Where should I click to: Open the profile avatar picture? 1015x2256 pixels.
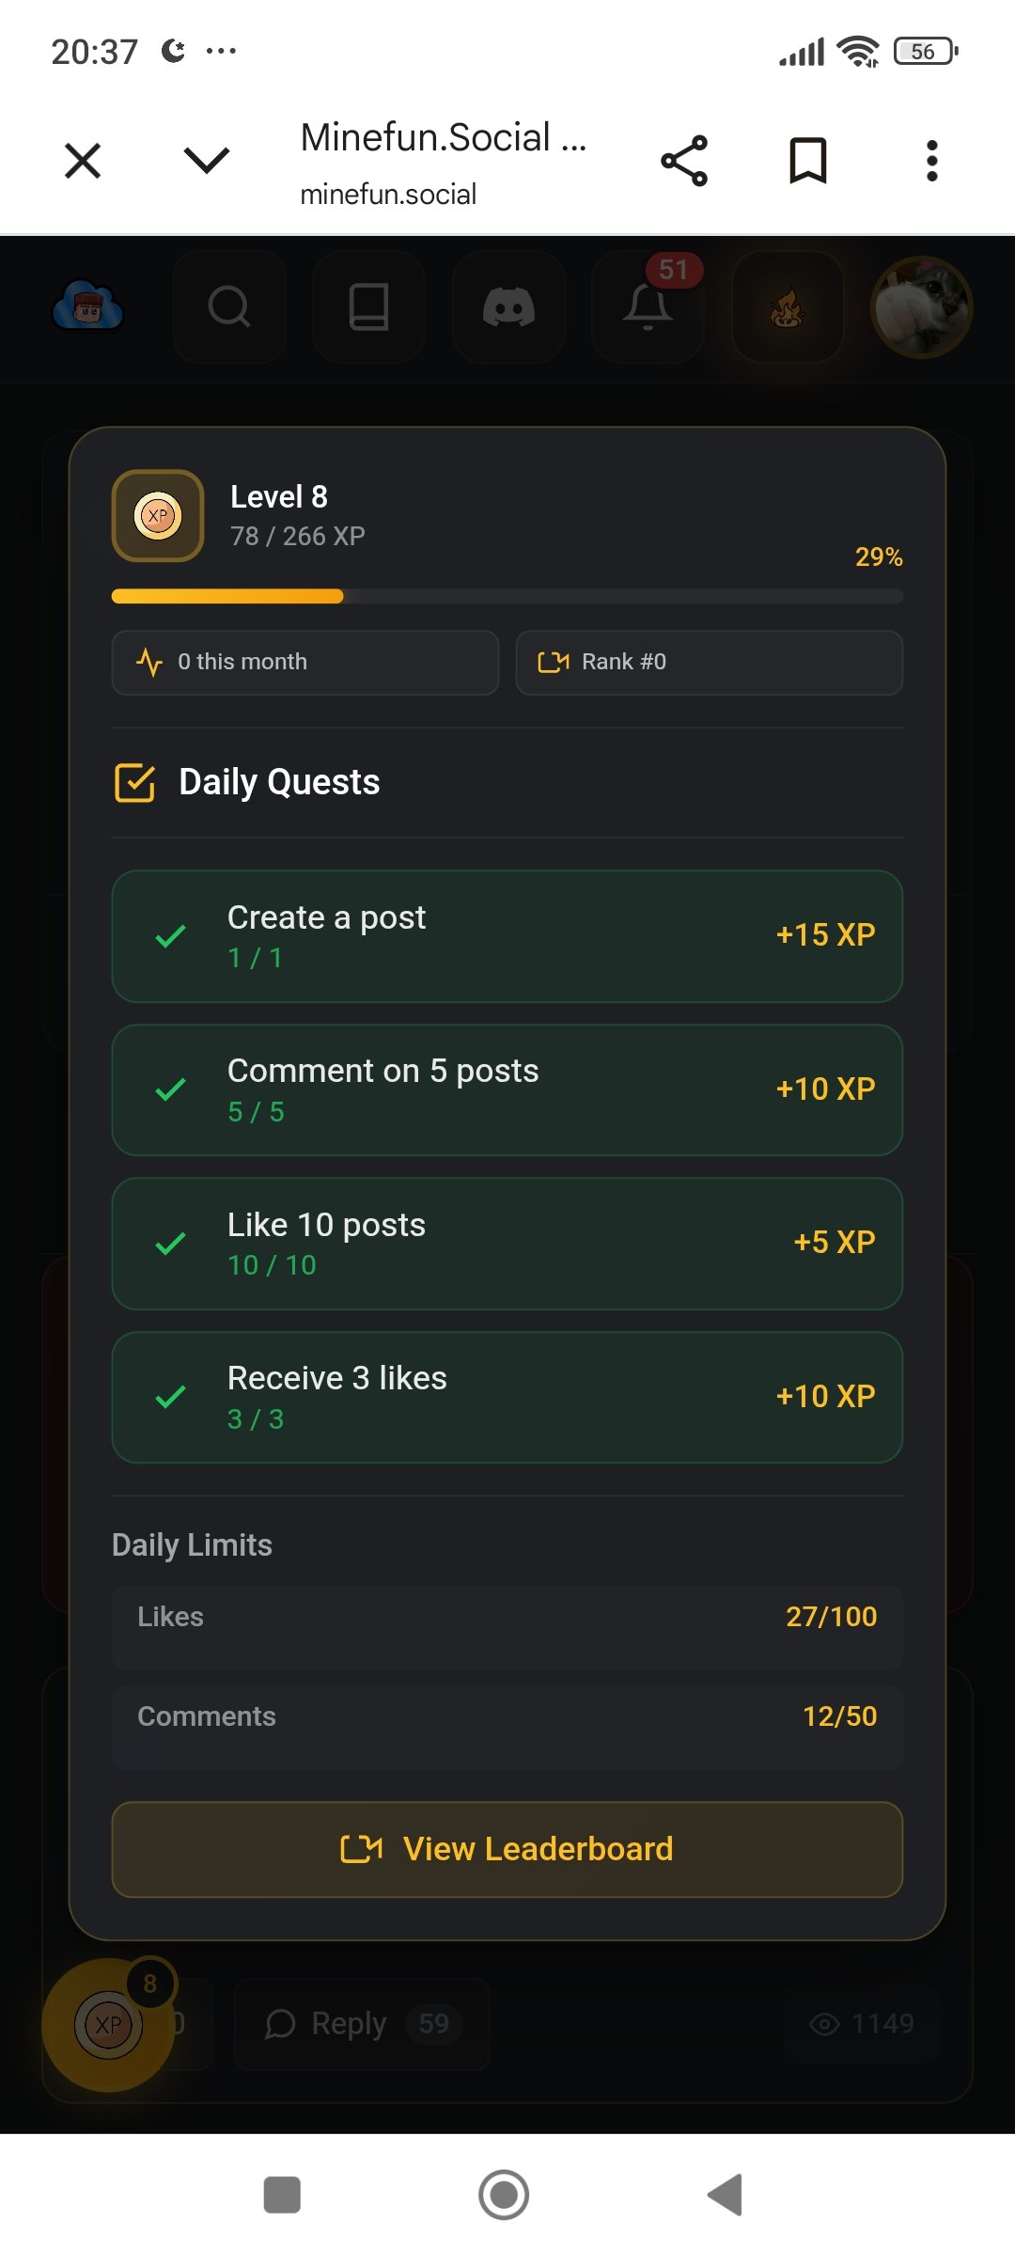(x=922, y=306)
